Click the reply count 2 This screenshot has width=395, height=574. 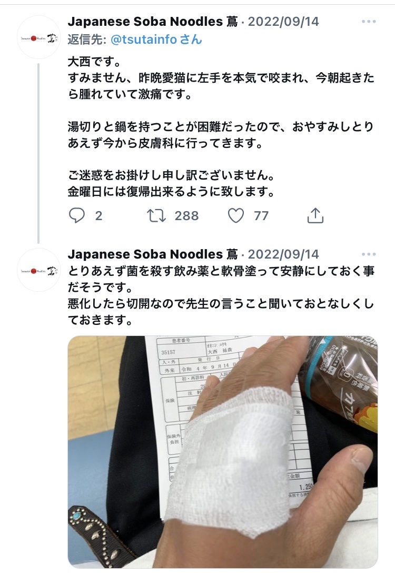[x=98, y=215]
